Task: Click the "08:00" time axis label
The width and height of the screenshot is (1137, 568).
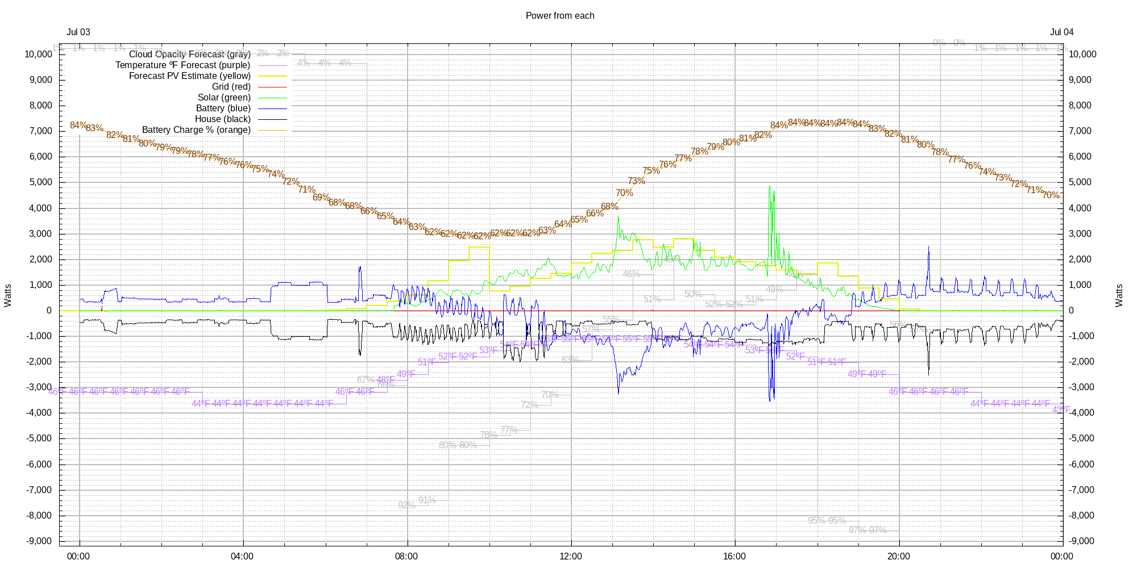Action: 406,557
